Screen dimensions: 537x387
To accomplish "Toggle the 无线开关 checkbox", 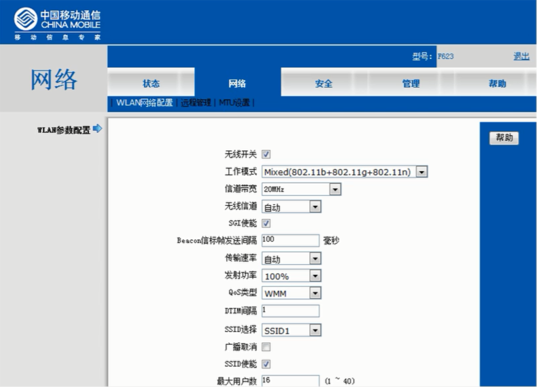I will pos(267,154).
